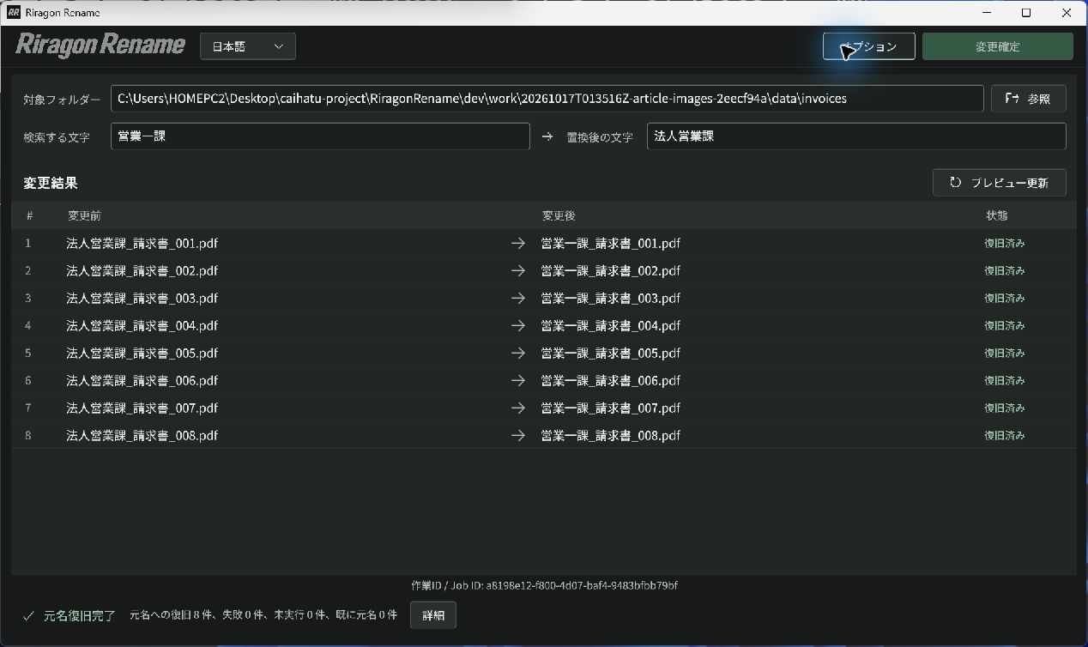Select 法人営業課_請求書_006.pdf in the 変更前 column
The width and height of the screenshot is (1088, 647).
coord(142,380)
